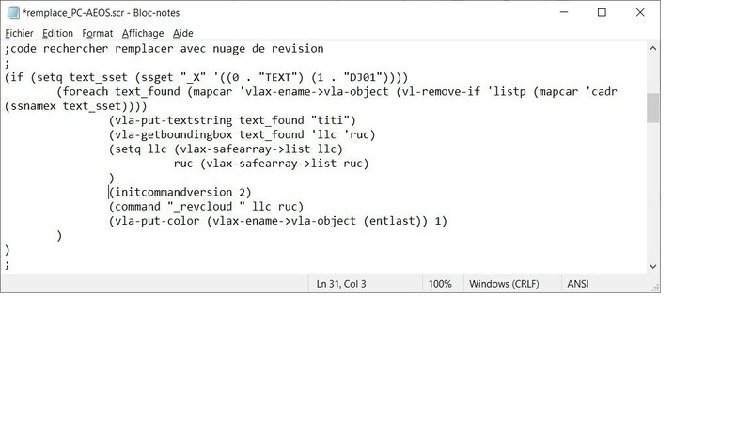752x423 pixels.
Task: Open the Affichage menu
Action: pos(142,33)
